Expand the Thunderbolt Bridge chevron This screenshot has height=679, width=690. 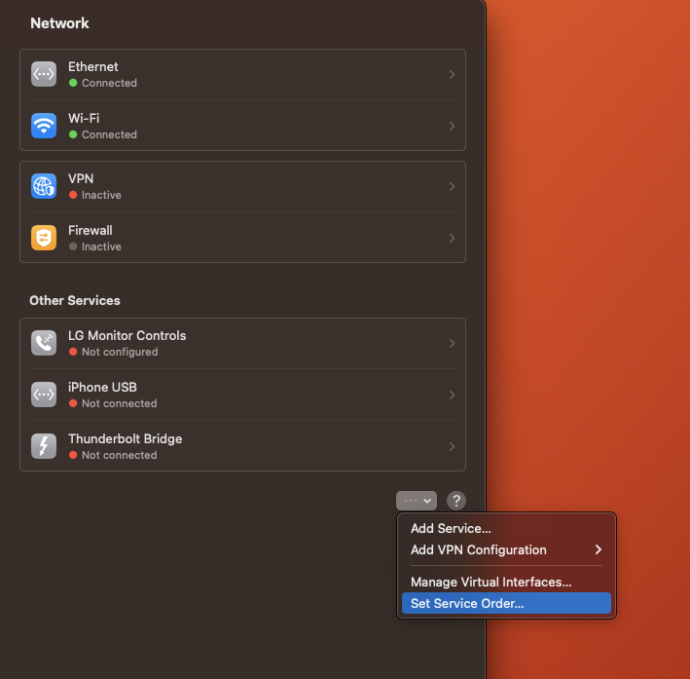[x=452, y=446]
